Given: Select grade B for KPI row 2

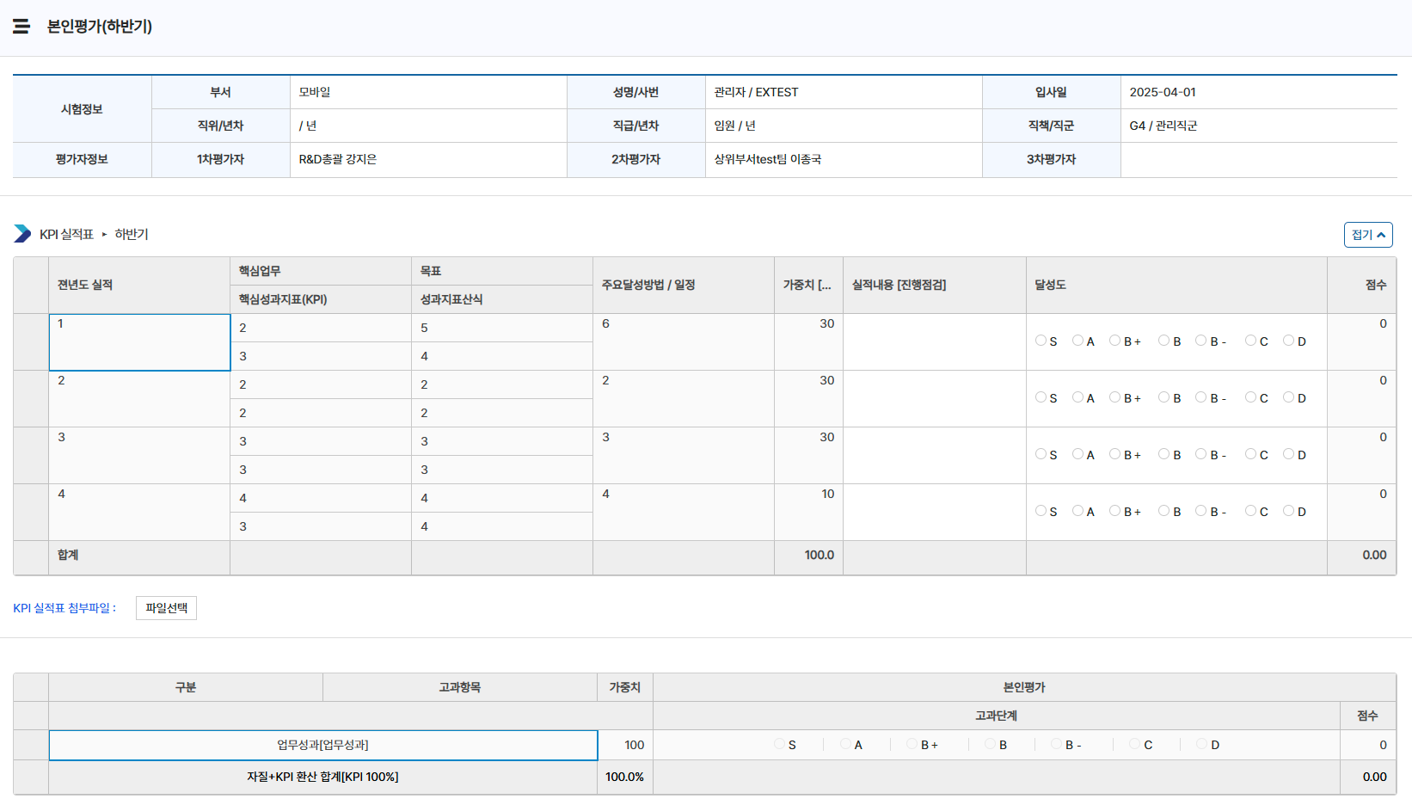Looking at the screenshot, I should tap(1163, 397).
